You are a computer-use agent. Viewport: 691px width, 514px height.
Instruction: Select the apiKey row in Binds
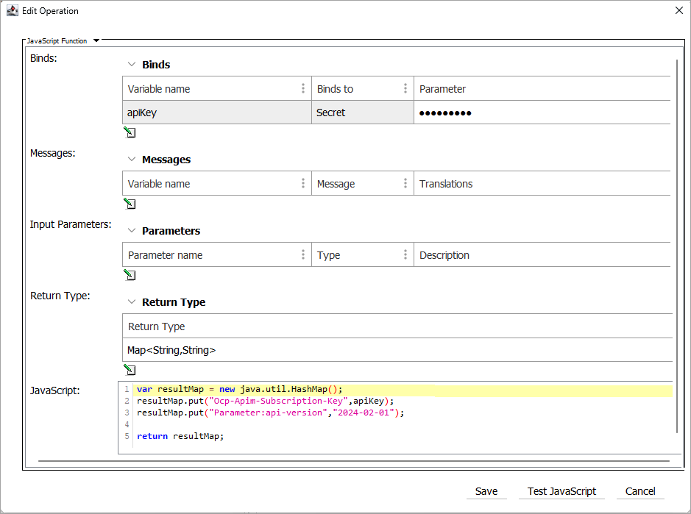(216, 113)
